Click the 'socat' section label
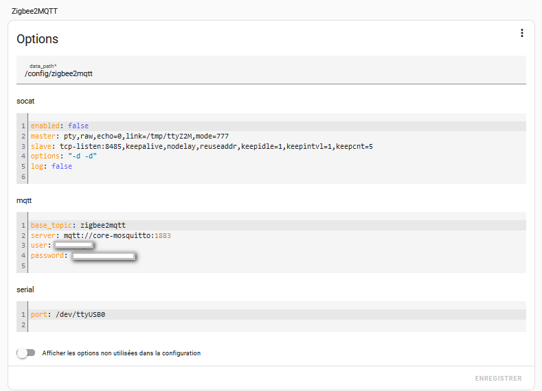The height and width of the screenshot is (391, 542). 25,101
